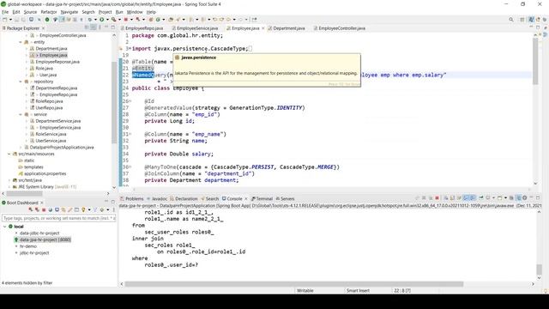The height and width of the screenshot is (309, 549).
Task: Click the console horizontal scrollbar
Action: click(x=293, y=284)
